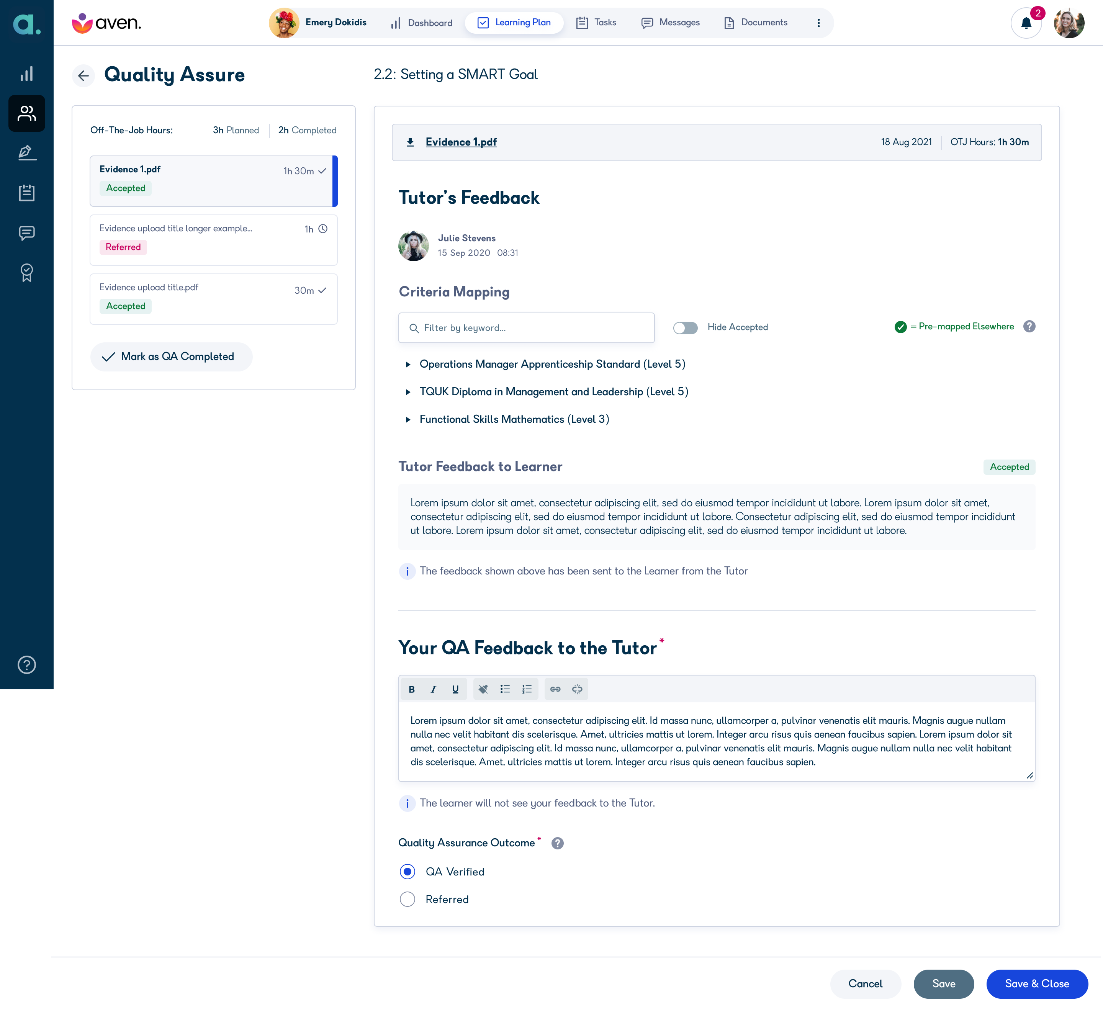The width and height of the screenshot is (1103, 1011).
Task: Select the 'Evidence upload title.pdf' card
Action: tap(213, 299)
